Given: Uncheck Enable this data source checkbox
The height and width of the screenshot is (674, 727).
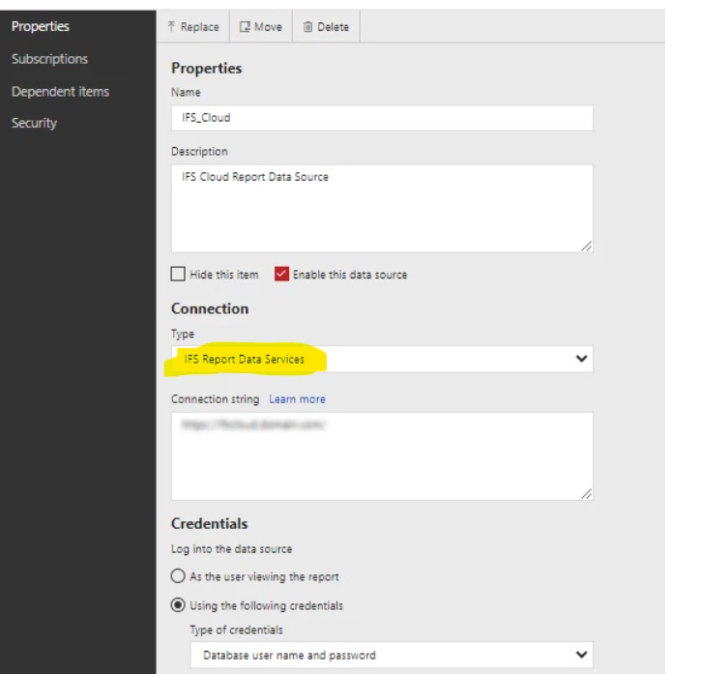Looking at the screenshot, I should 281,275.
